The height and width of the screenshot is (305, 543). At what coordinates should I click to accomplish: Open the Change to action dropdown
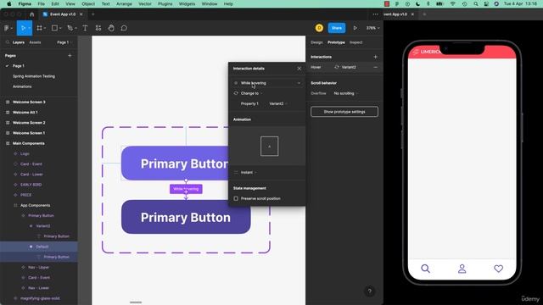252,93
